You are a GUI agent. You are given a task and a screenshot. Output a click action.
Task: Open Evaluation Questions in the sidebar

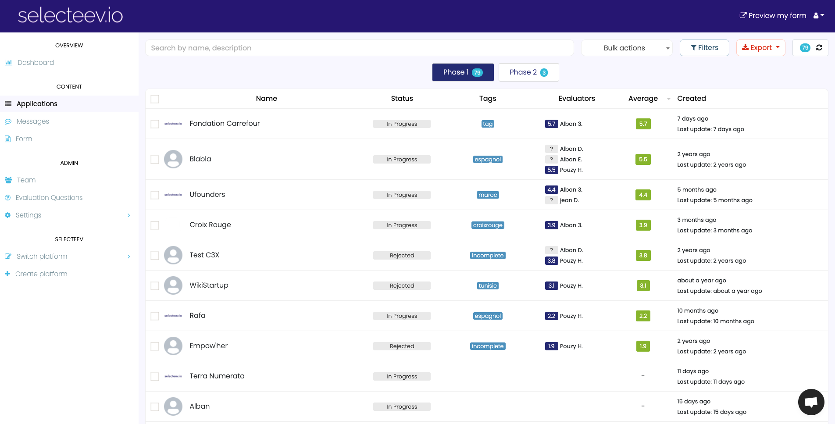(x=49, y=198)
